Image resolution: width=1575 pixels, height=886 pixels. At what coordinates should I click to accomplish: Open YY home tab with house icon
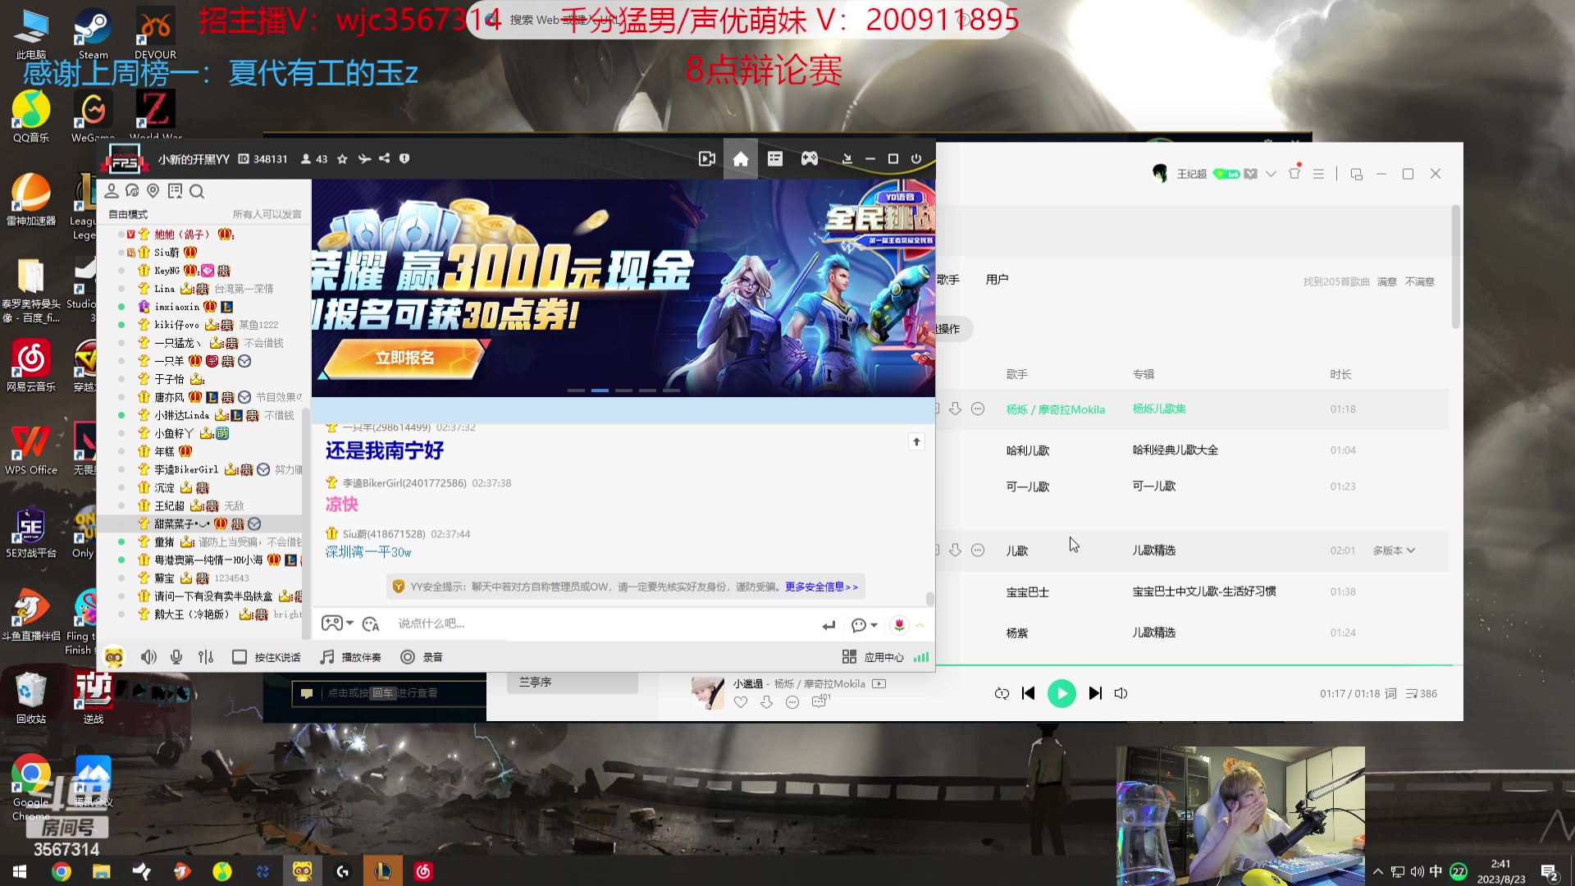(740, 159)
